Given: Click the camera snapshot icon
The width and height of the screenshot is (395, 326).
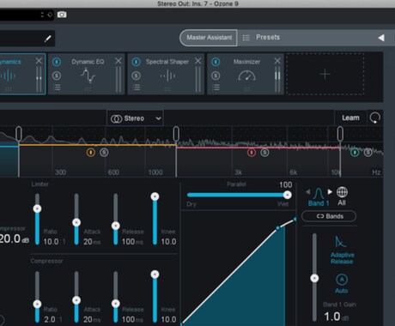Looking at the screenshot, I should click(62, 15).
